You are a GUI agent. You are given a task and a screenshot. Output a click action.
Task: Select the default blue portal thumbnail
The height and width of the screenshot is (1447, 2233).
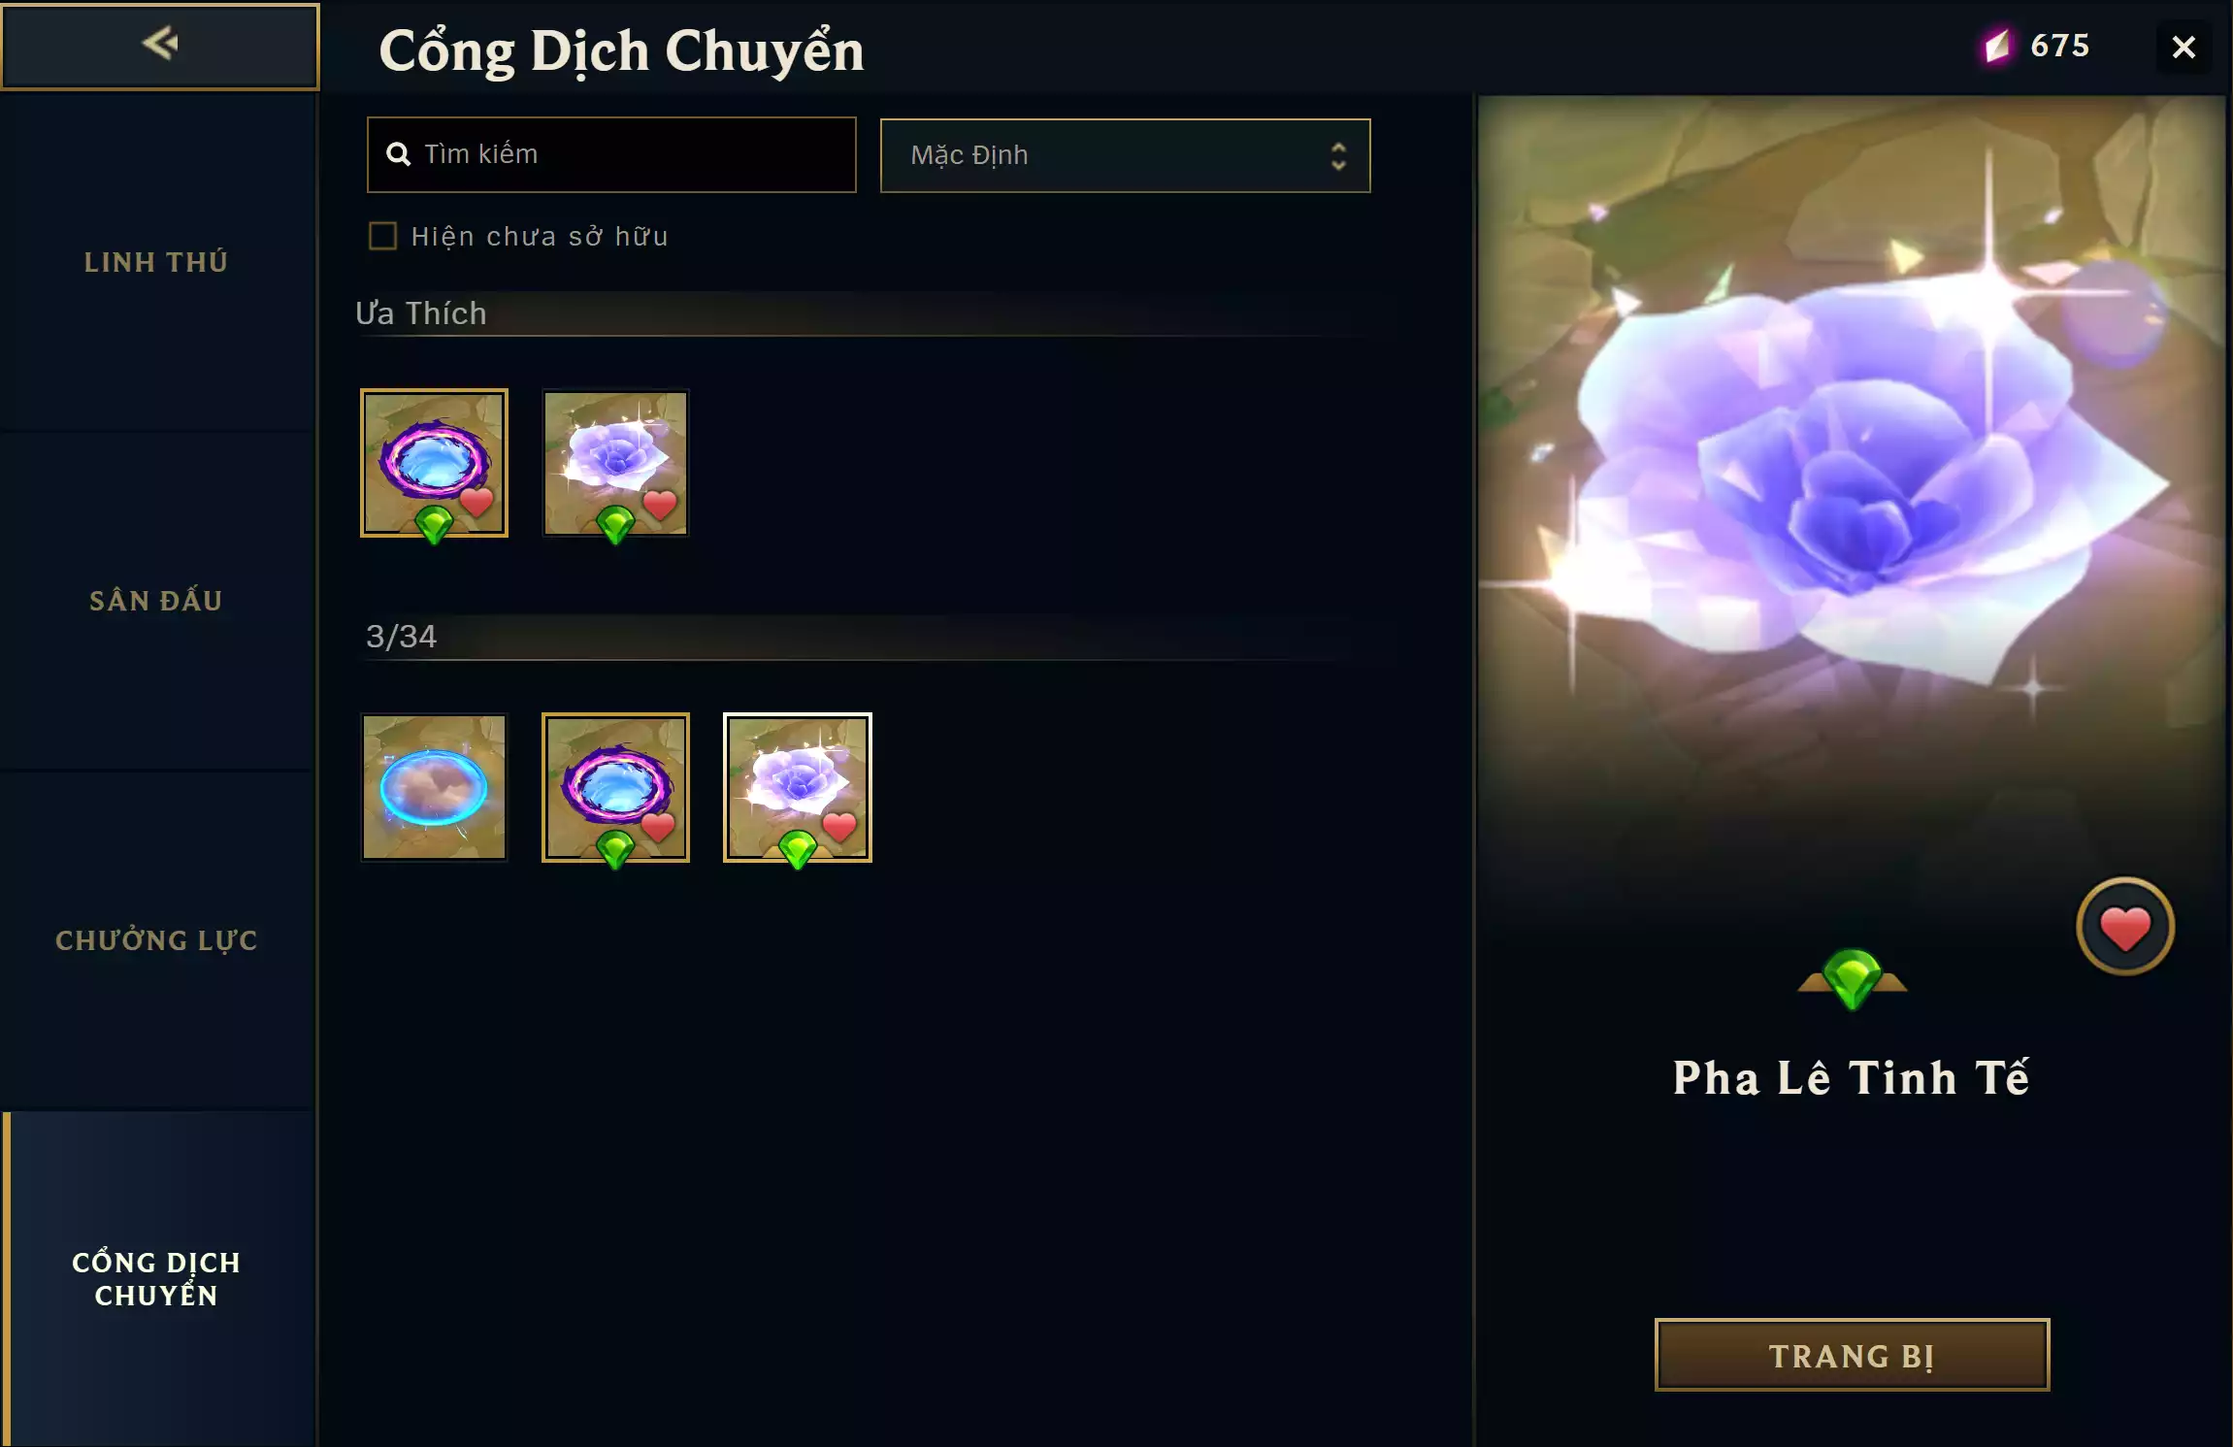click(x=434, y=787)
